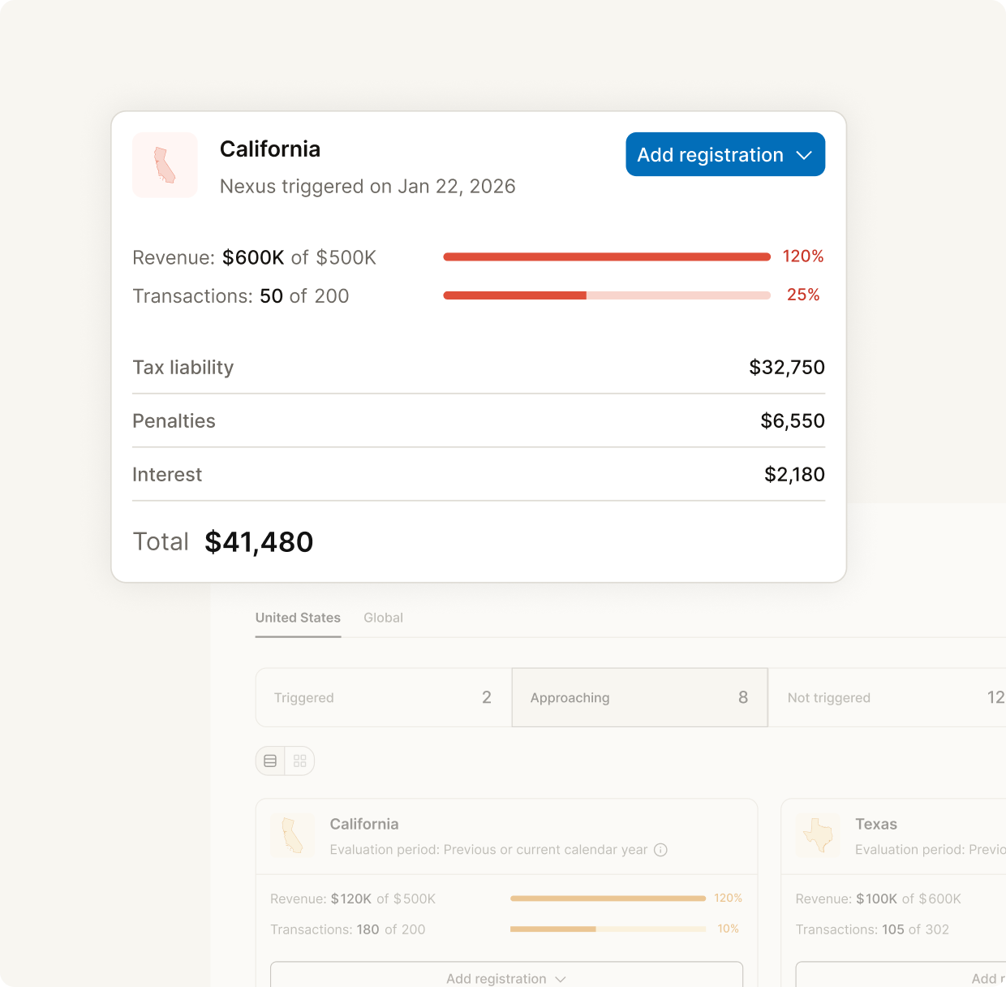Click the Total $41,480 amount

pos(259,542)
